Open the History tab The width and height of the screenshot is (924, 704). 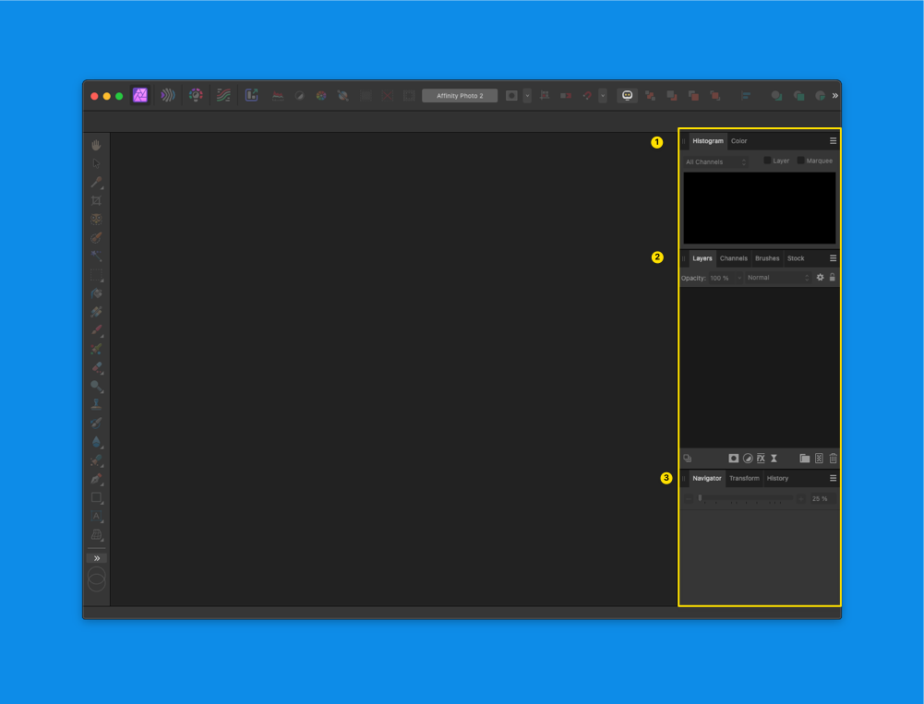pyautogui.click(x=777, y=478)
